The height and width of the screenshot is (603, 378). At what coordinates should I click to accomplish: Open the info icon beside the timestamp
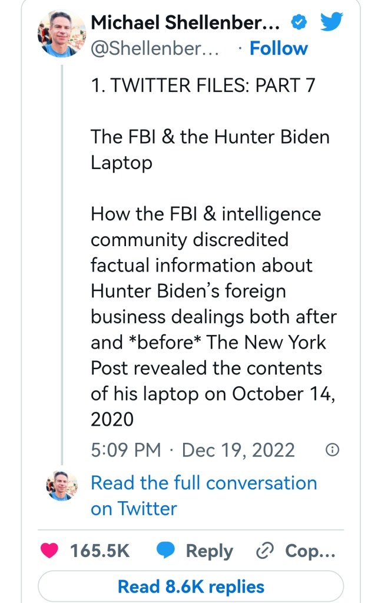point(332,450)
